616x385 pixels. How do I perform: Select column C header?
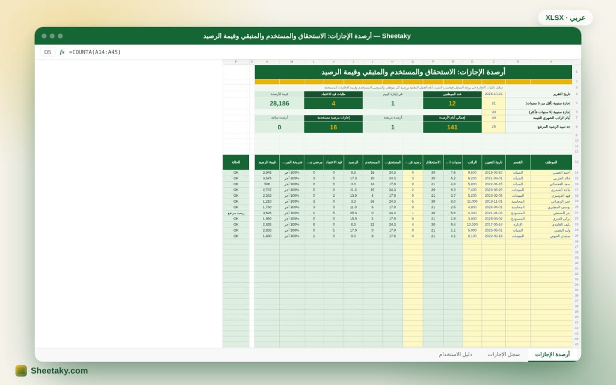pos(493,62)
